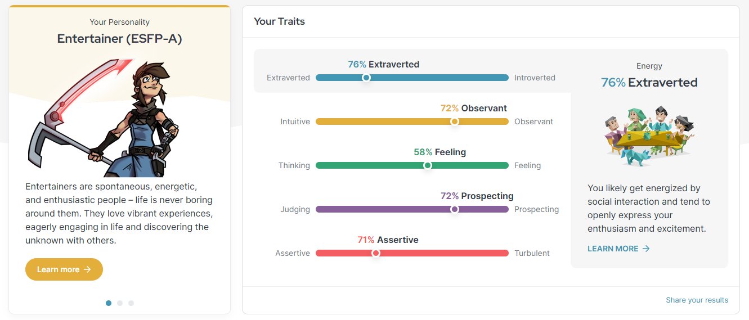This screenshot has height=320, width=749.
Task: Open the Share your results link
Action: [x=697, y=300]
